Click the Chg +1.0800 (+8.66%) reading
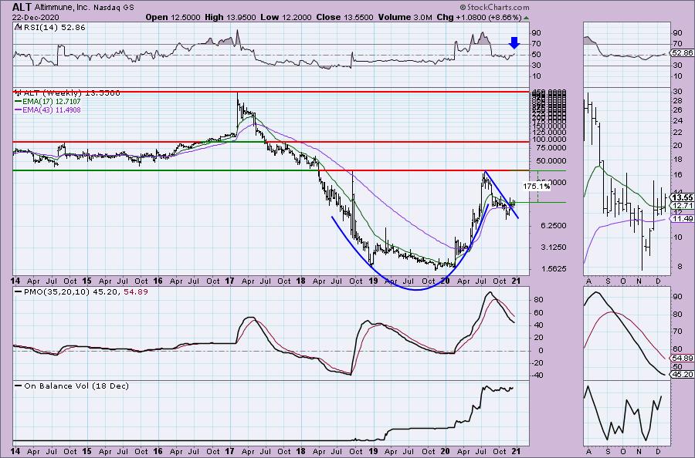This screenshot has width=695, height=458. (x=479, y=17)
